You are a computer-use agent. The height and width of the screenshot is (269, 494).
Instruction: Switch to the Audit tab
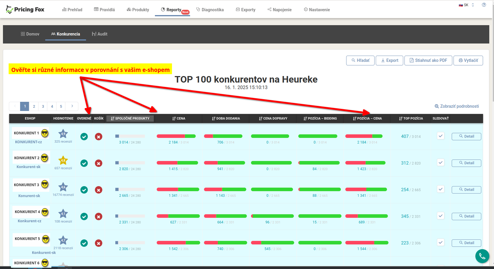(99, 34)
